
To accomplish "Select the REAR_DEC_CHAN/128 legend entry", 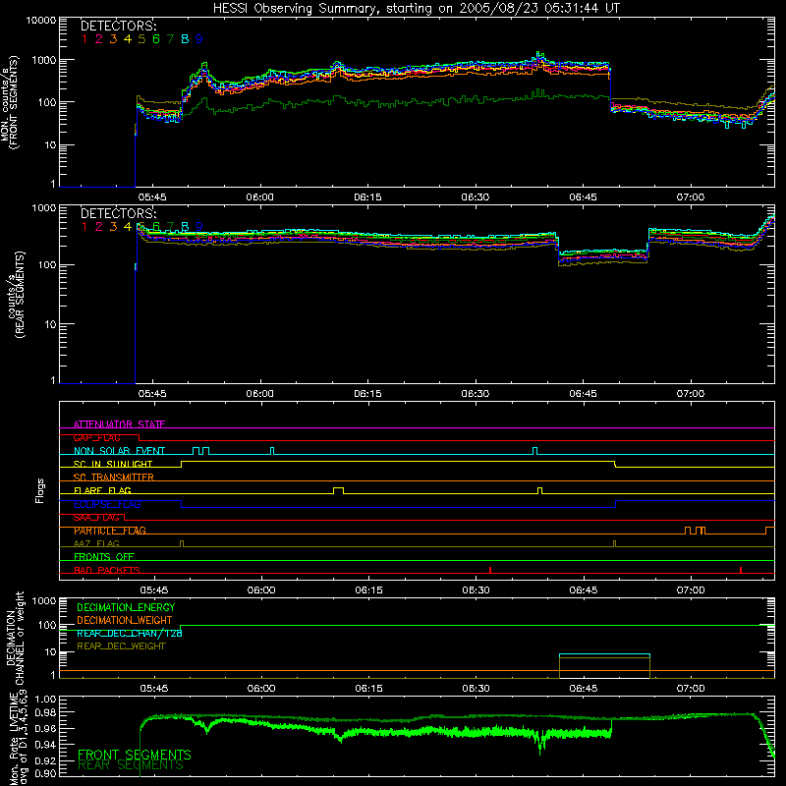I will 130,633.
